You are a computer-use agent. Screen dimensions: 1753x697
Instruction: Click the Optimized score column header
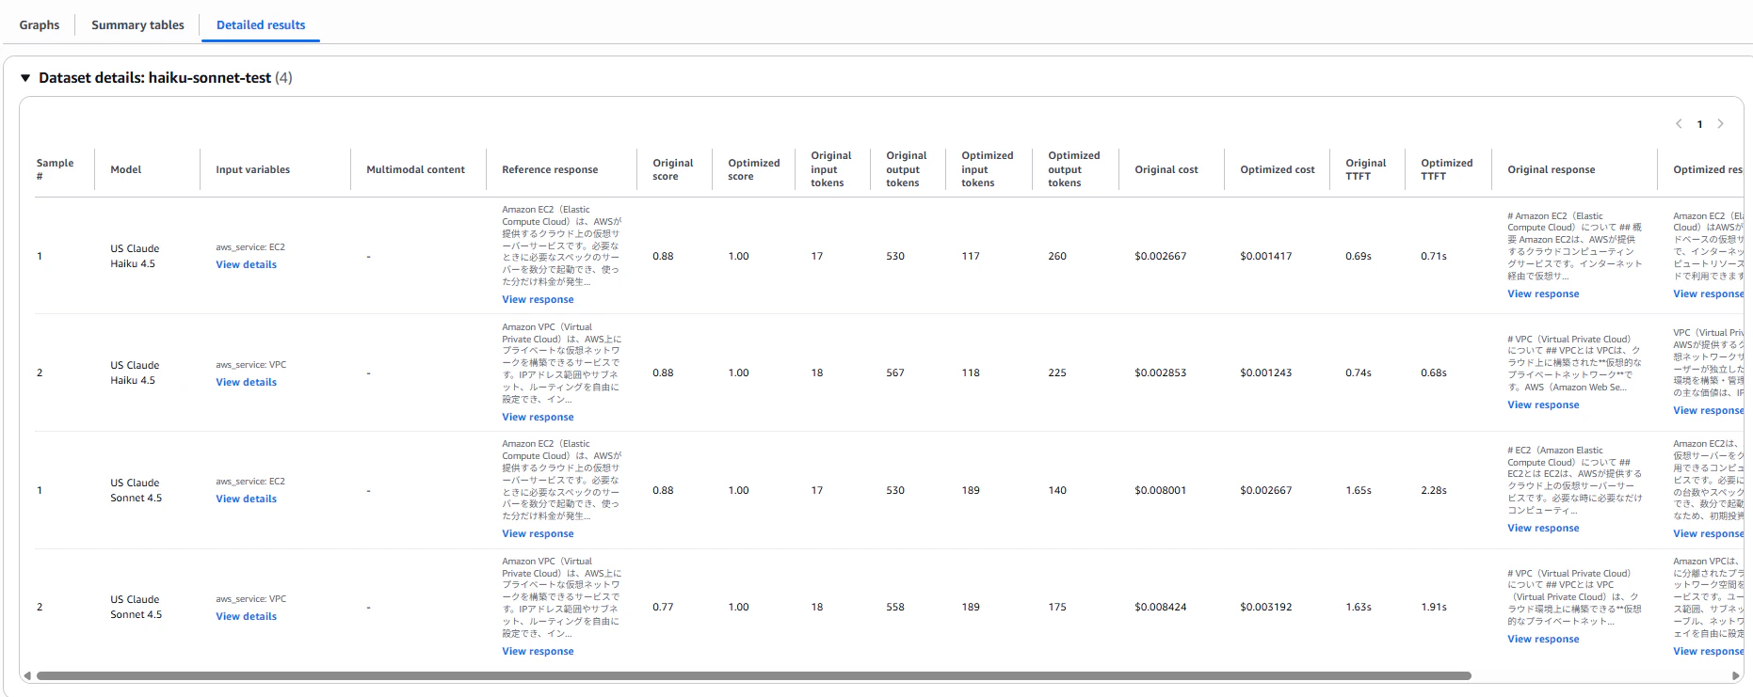pos(753,169)
